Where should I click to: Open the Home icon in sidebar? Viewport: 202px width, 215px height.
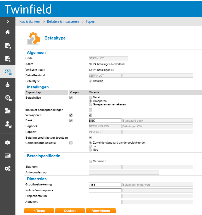[x=8, y=32]
